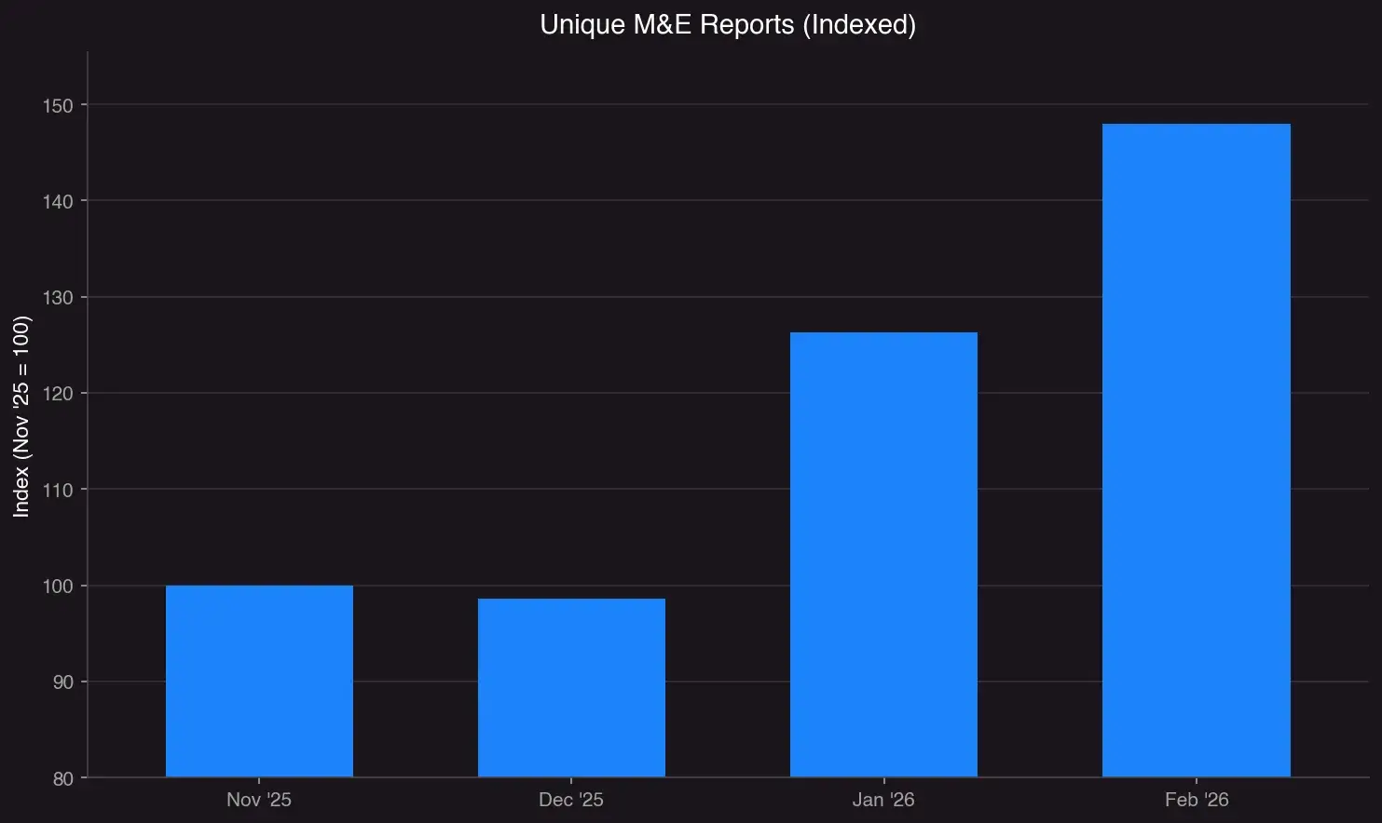Click the 140 tick label
The image size is (1382, 823).
pyautogui.click(x=62, y=202)
